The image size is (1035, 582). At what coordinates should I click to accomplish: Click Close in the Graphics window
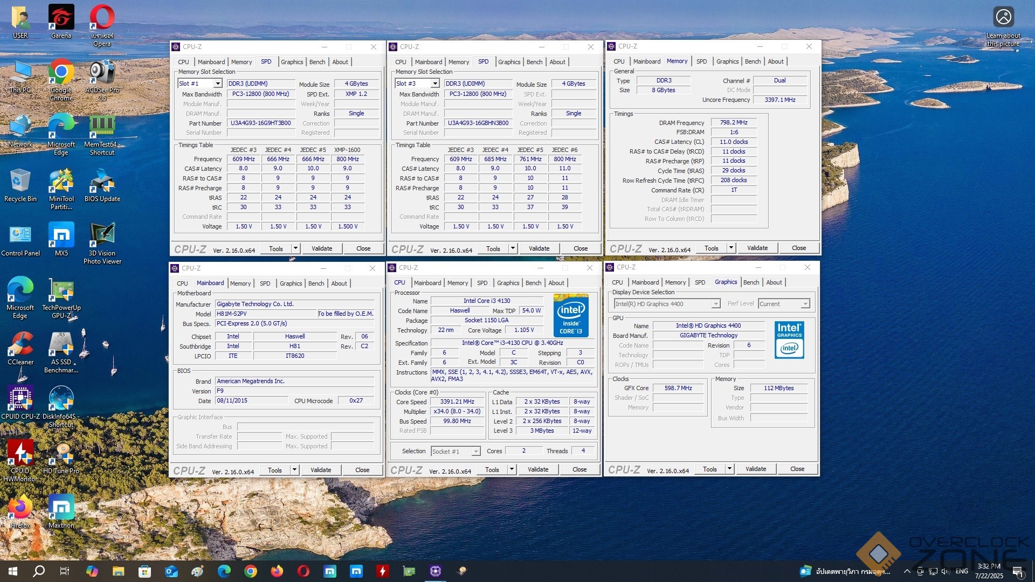coord(797,469)
